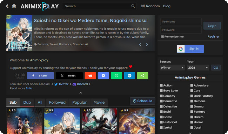Click the Twitter bird icon
228x134 pixels.
point(56,84)
